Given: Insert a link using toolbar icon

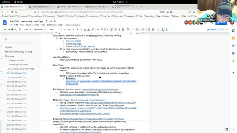Looking at the screenshot, I should coord(98,30).
